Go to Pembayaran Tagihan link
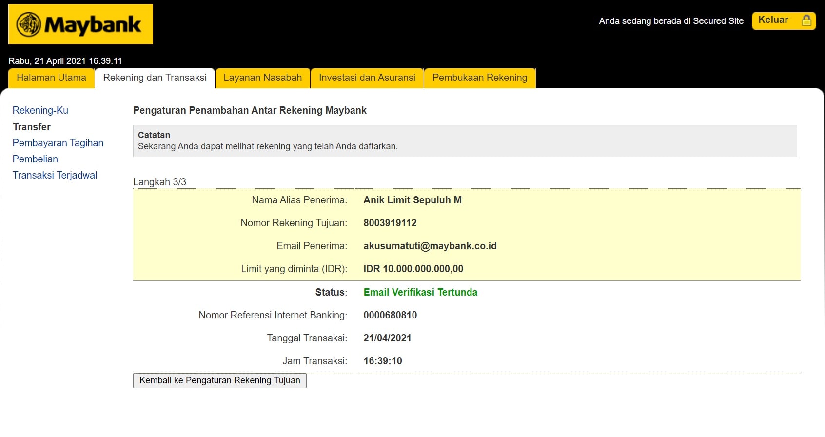This screenshot has width=825, height=437. pyautogui.click(x=58, y=143)
